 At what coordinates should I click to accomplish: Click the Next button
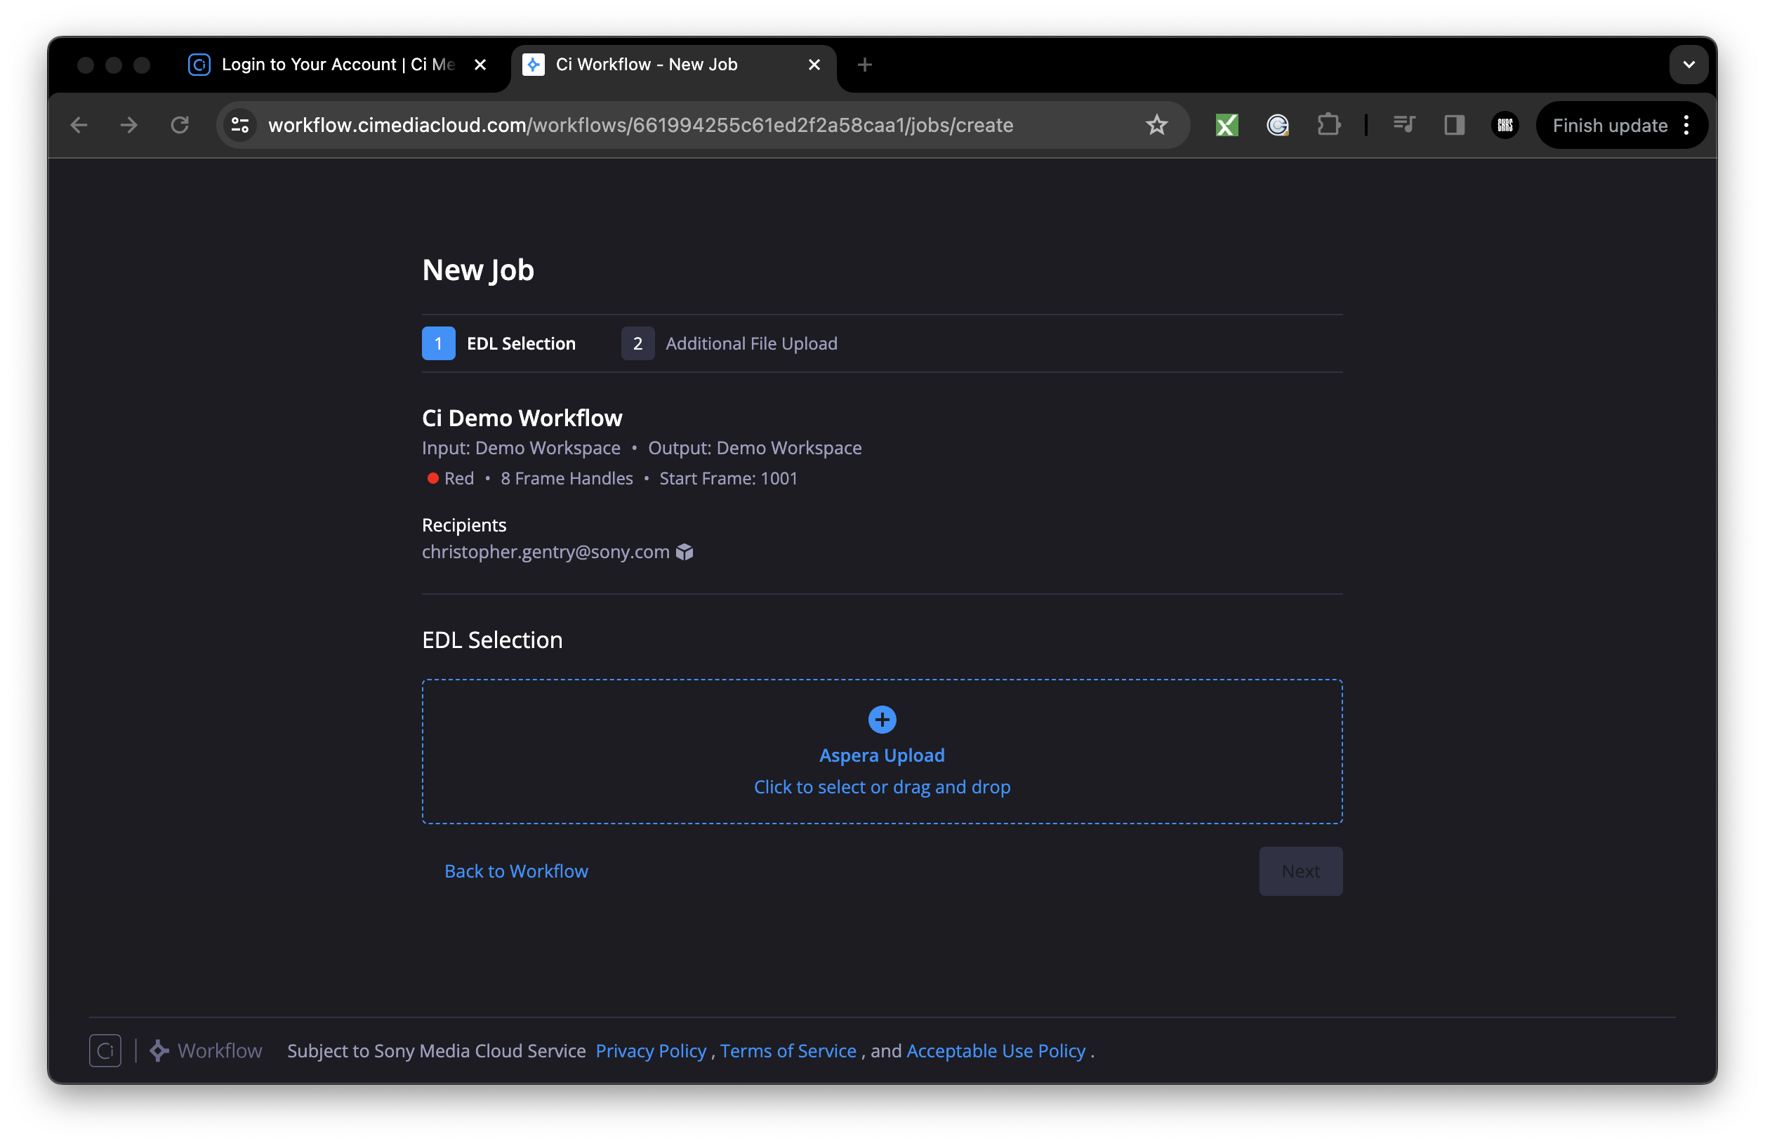tap(1300, 871)
